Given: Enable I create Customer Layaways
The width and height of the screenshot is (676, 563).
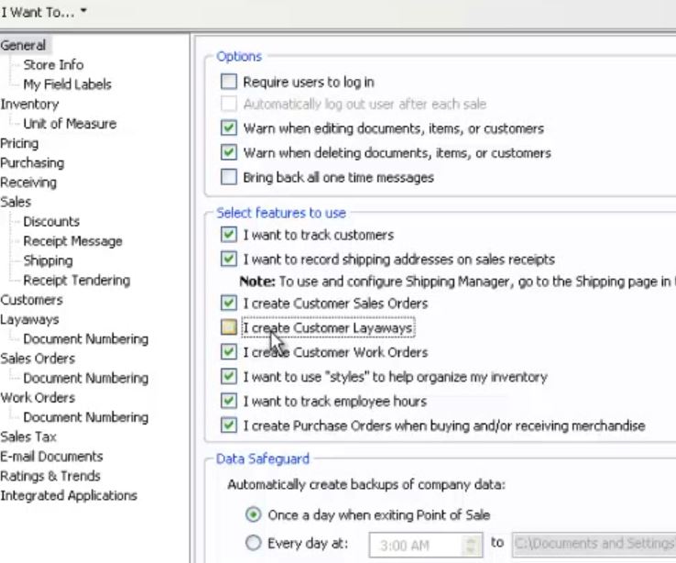Looking at the screenshot, I should pyautogui.click(x=228, y=328).
